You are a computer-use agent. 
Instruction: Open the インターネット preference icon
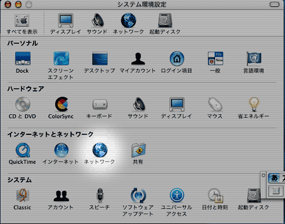pos(61,150)
